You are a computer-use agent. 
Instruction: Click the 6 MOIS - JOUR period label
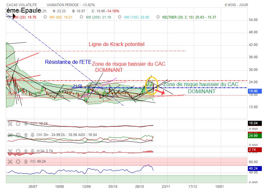click(236, 5)
